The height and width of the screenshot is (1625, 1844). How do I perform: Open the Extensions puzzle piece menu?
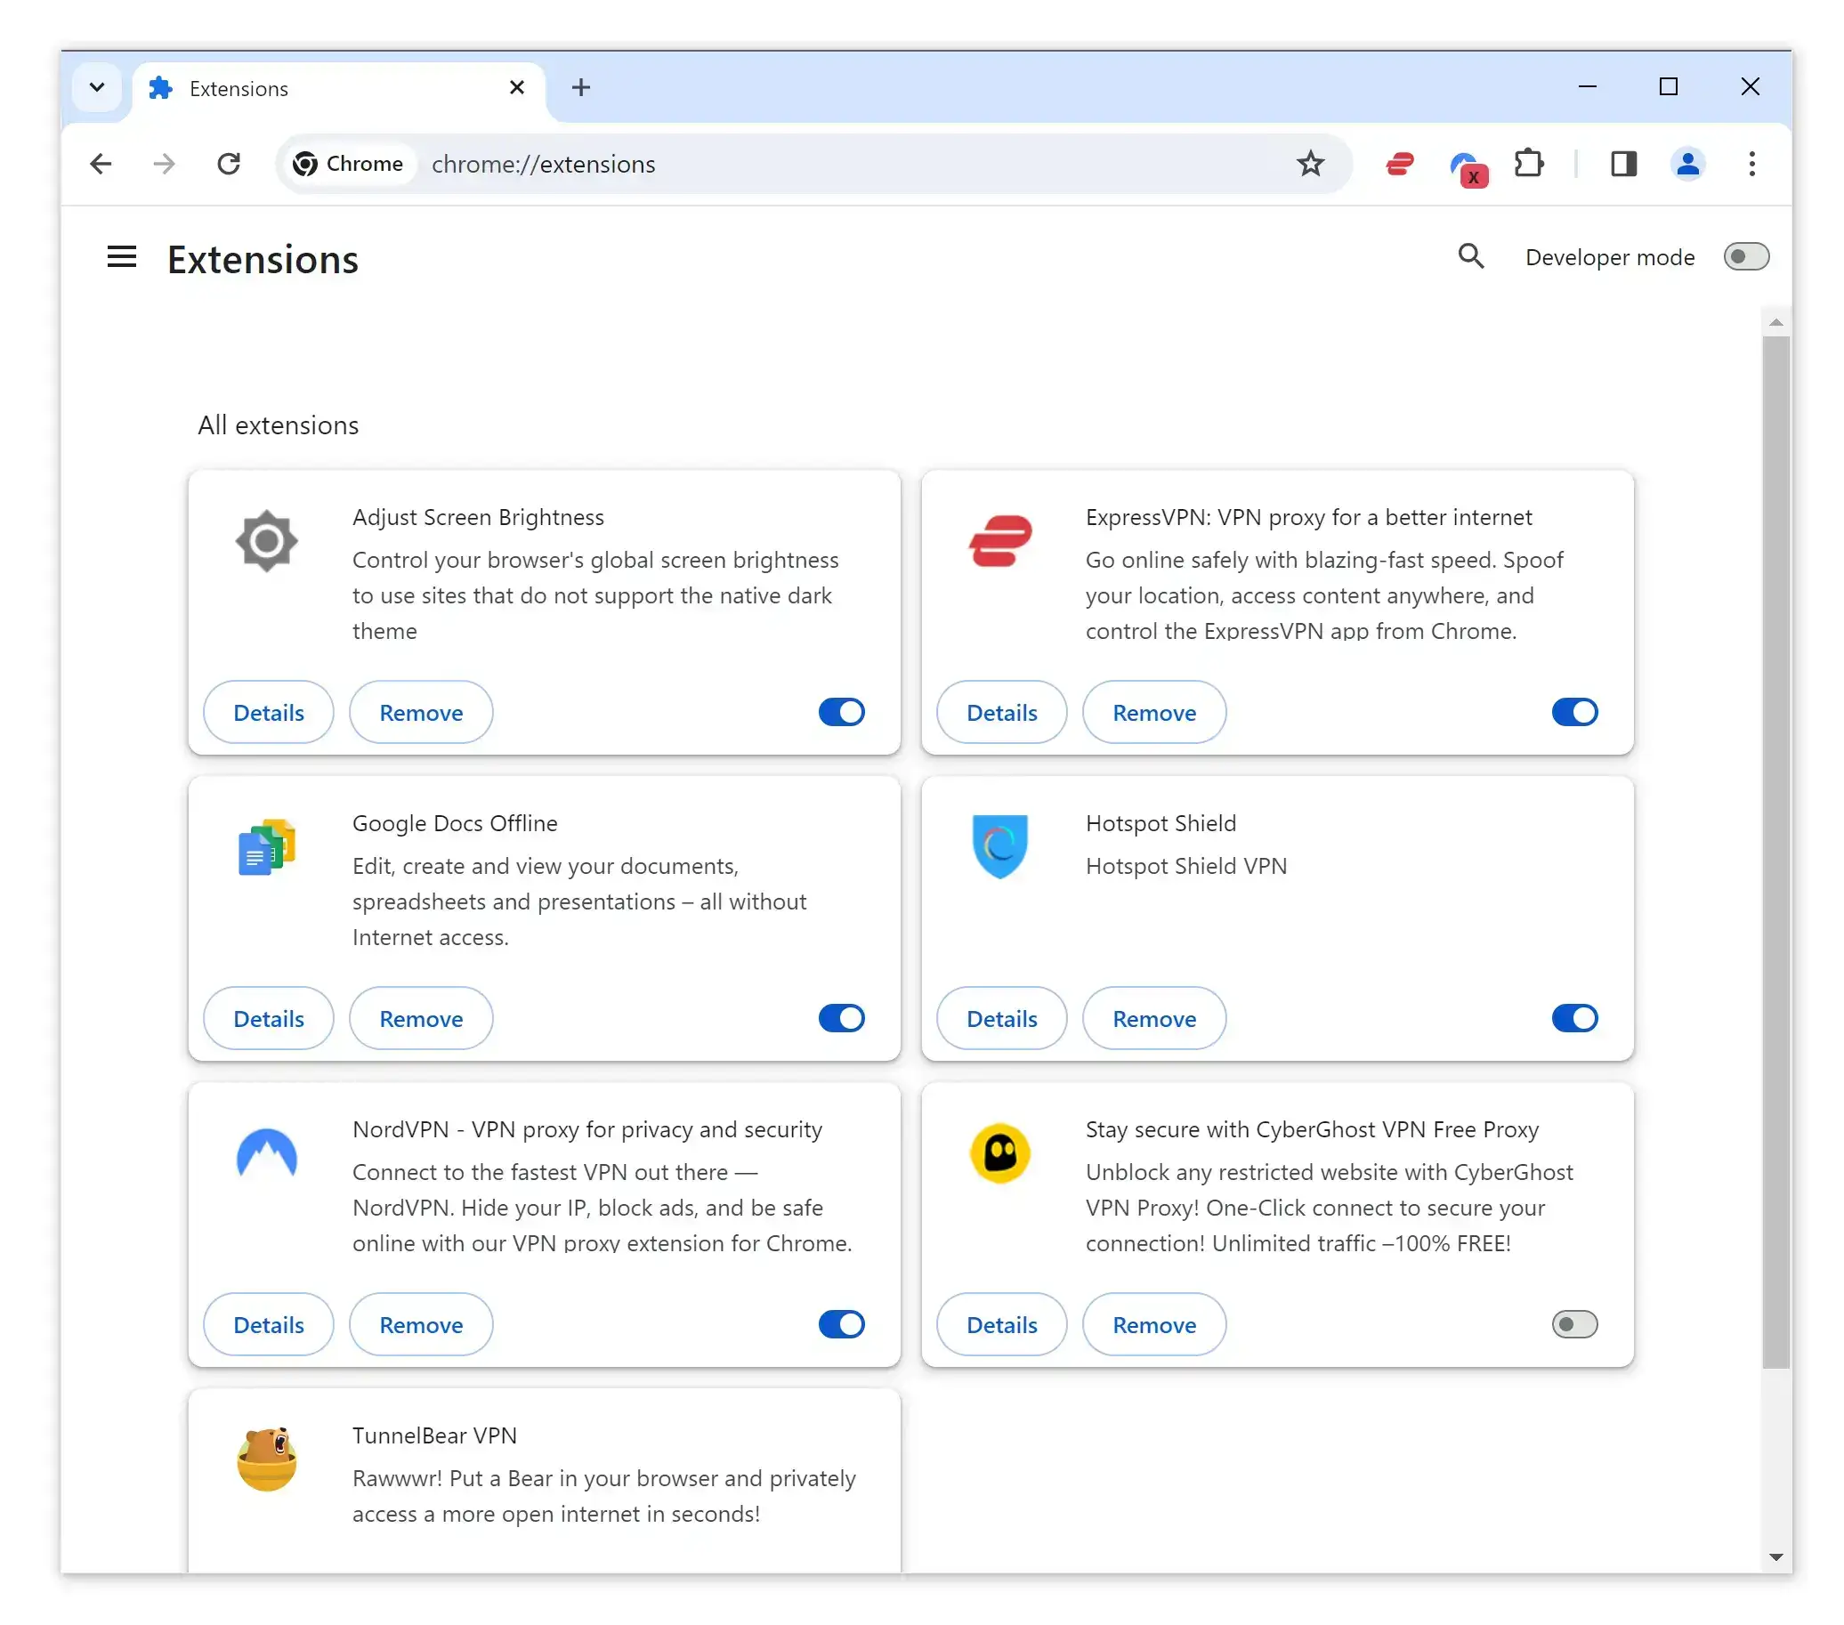tap(1529, 164)
